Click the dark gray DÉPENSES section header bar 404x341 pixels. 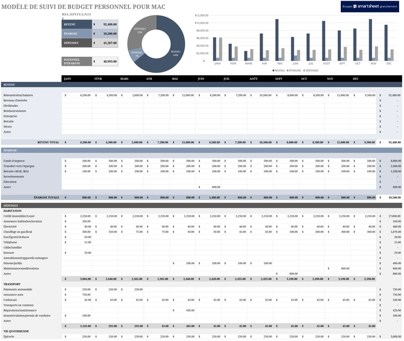202,205
